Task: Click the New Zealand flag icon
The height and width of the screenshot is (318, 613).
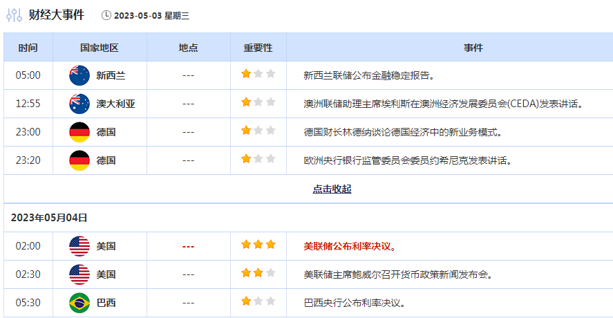Action: (x=79, y=75)
